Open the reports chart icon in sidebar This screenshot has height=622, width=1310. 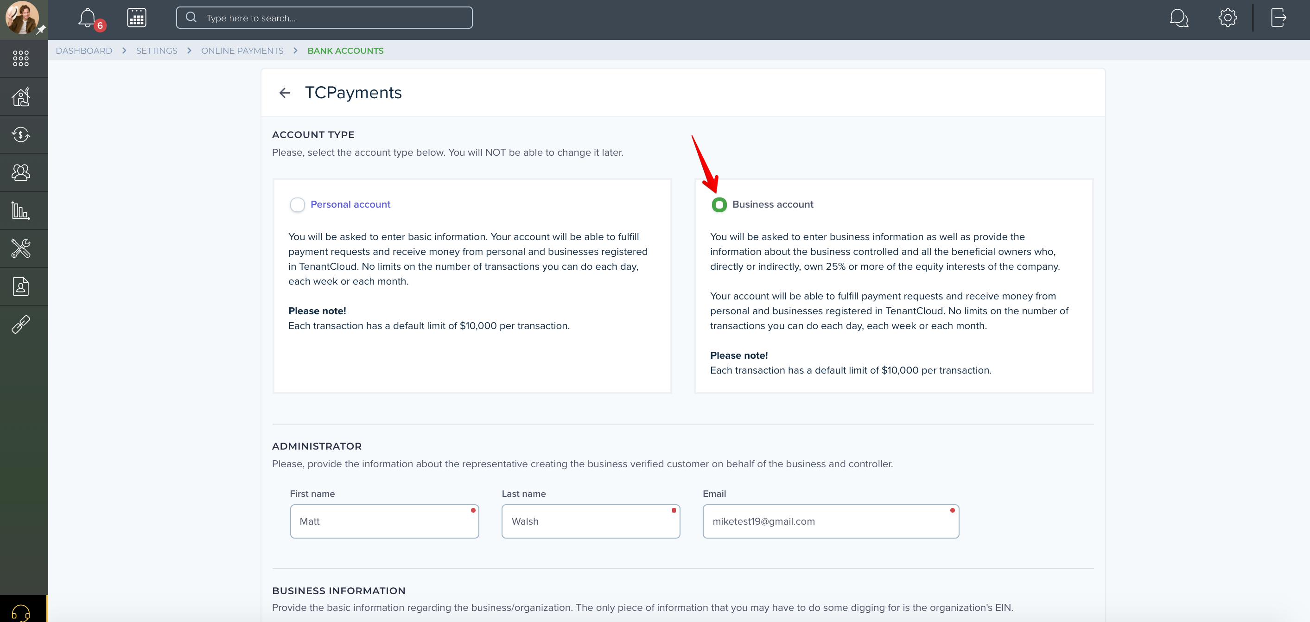(x=21, y=210)
